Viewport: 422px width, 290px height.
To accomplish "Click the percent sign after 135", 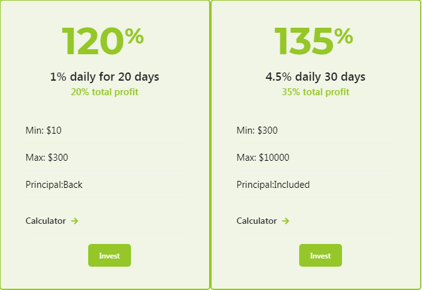I will [x=344, y=36].
